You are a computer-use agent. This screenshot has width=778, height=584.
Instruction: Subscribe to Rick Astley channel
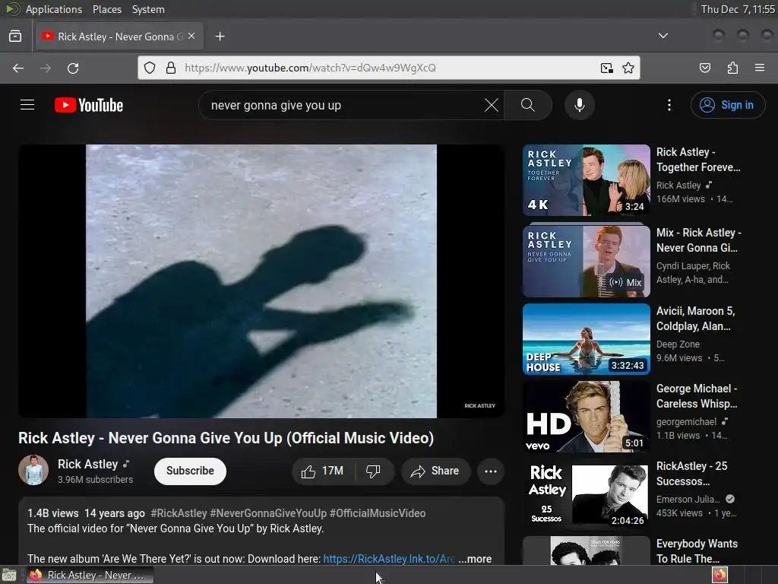coord(190,471)
